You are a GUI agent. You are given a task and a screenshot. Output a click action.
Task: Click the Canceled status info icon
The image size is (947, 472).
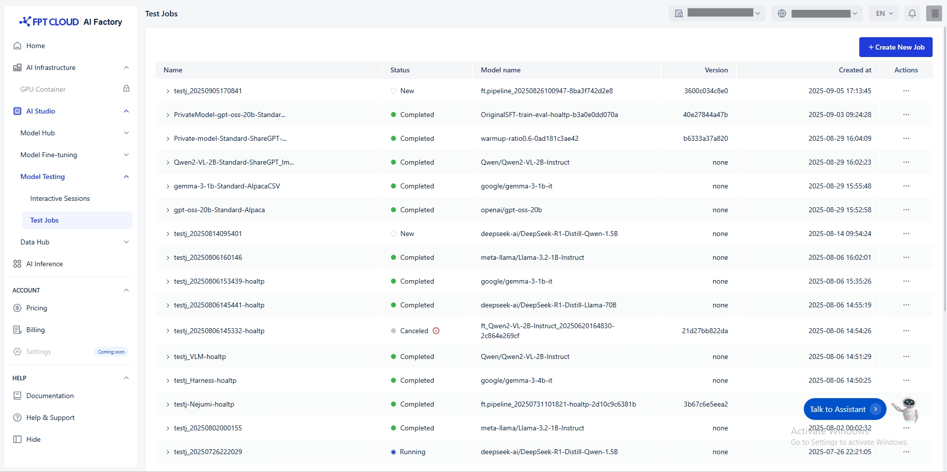[x=436, y=331]
